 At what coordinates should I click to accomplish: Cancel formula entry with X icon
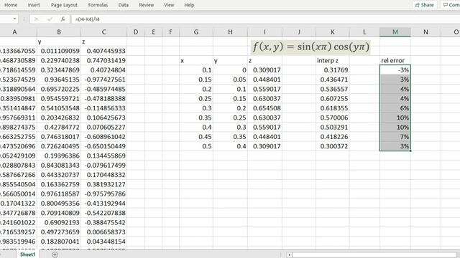click(x=37, y=19)
